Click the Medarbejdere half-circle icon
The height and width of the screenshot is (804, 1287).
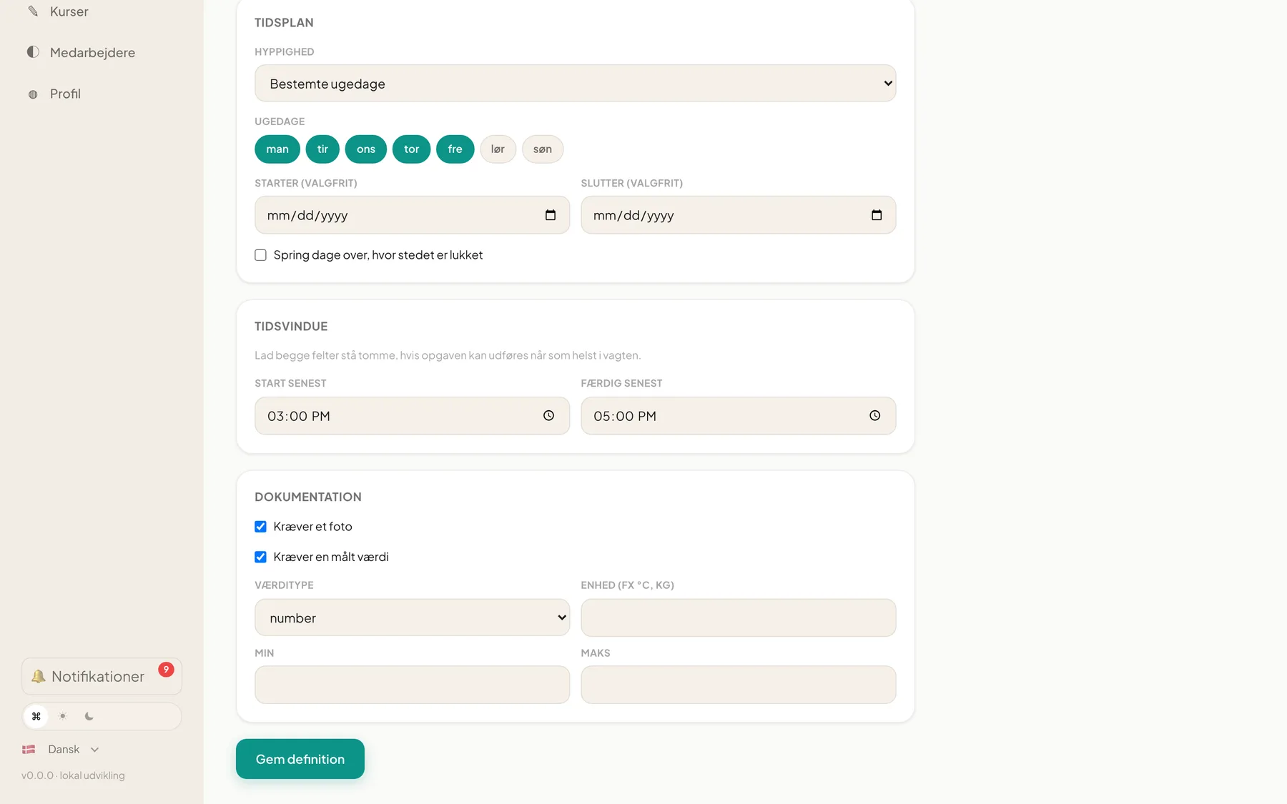click(x=33, y=52)
